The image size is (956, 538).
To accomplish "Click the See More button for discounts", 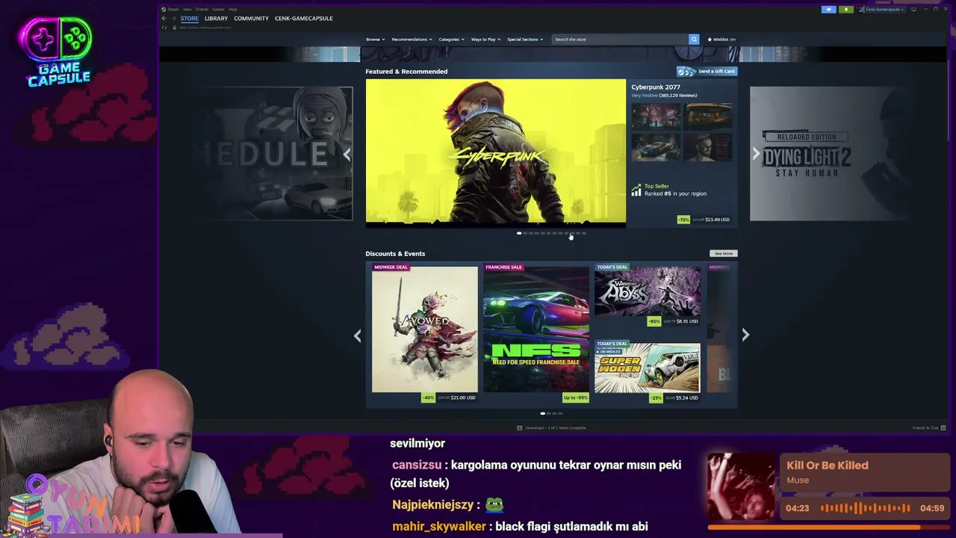I will coord(723,253).
